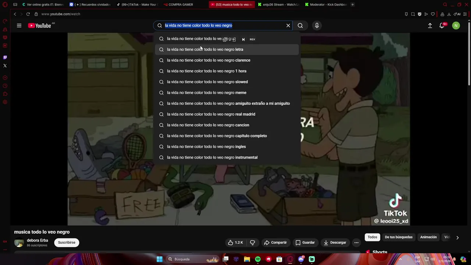
Task: Reload the page with the refresh icon
Action: coord(28,14)
